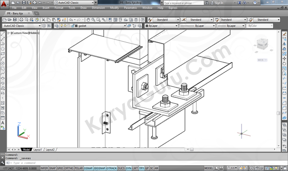Click the Open file icon in toolbar

click(10, 20)
